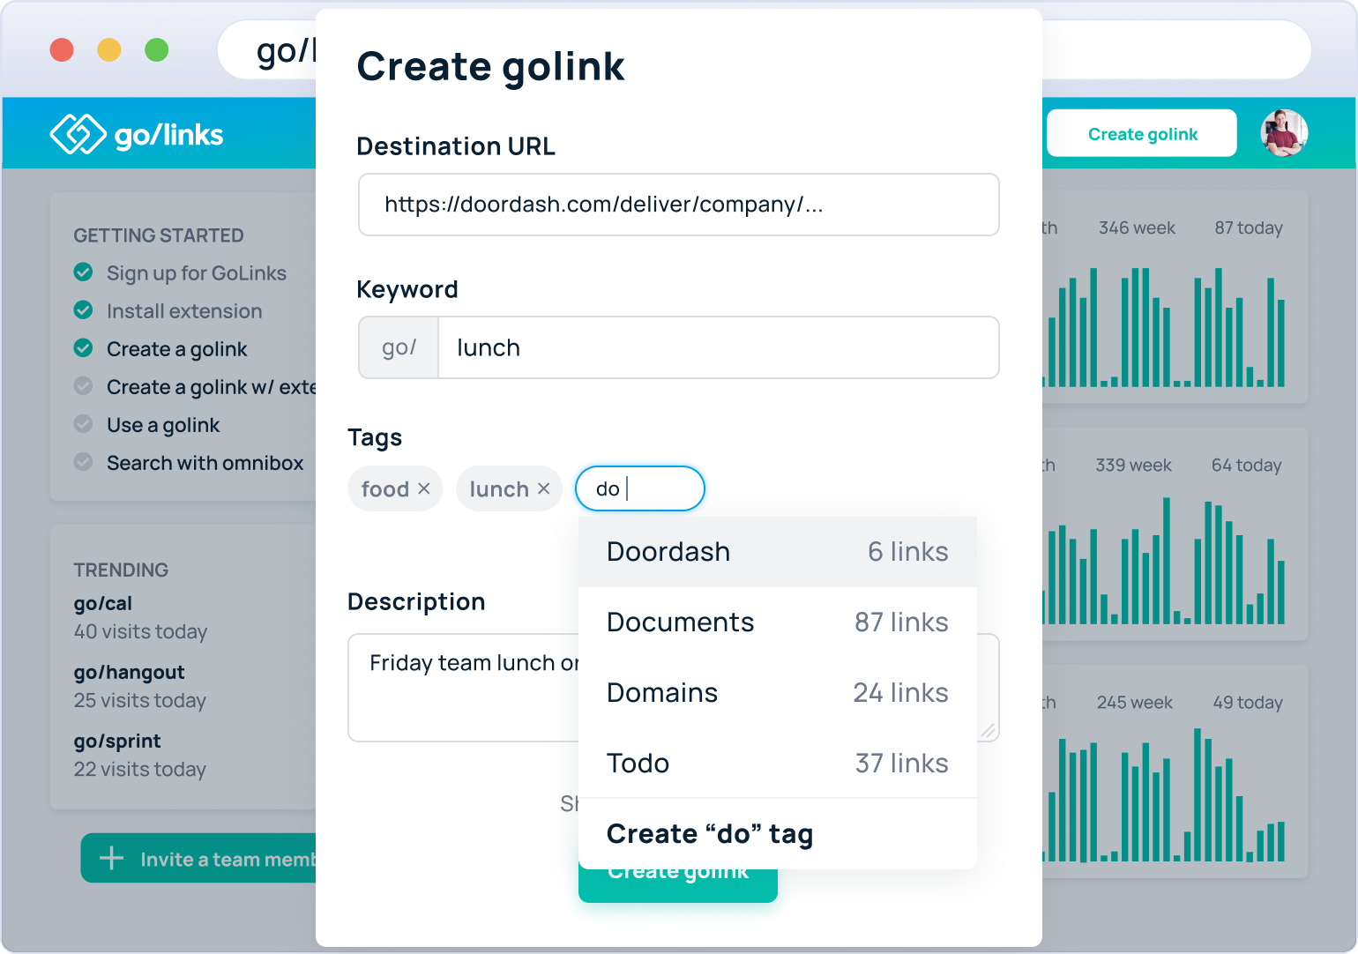
Task: Check the Search with omnibox step
Action: [84, 462]
